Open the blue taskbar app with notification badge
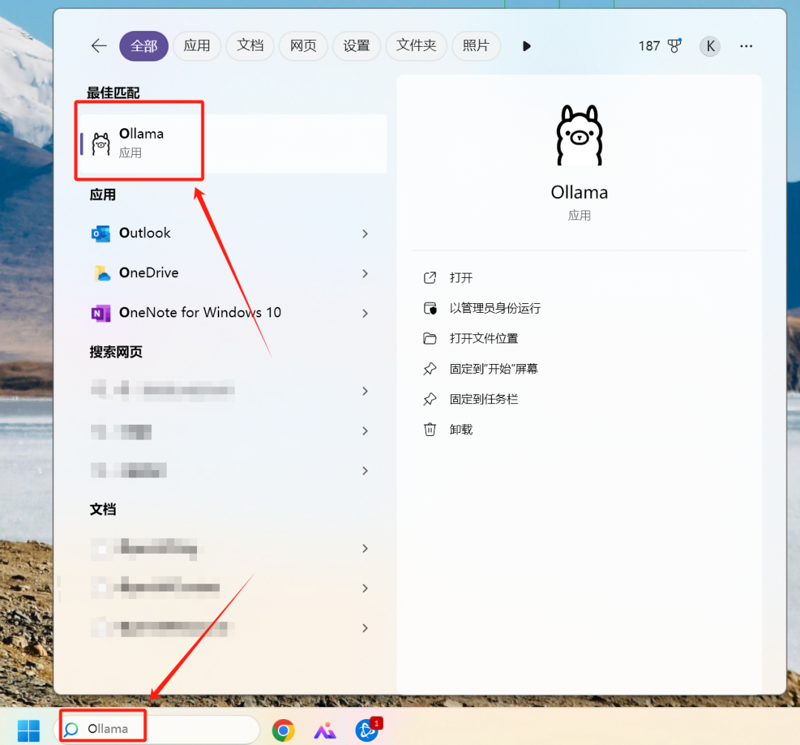This screenshot has height=745, width=800. [x=367, y=729]
